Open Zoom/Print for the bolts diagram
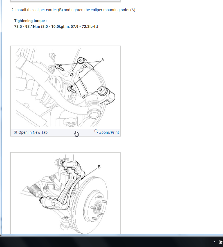 [107, 132]
